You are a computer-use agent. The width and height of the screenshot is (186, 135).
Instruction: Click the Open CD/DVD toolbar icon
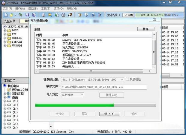pos(21,15)
